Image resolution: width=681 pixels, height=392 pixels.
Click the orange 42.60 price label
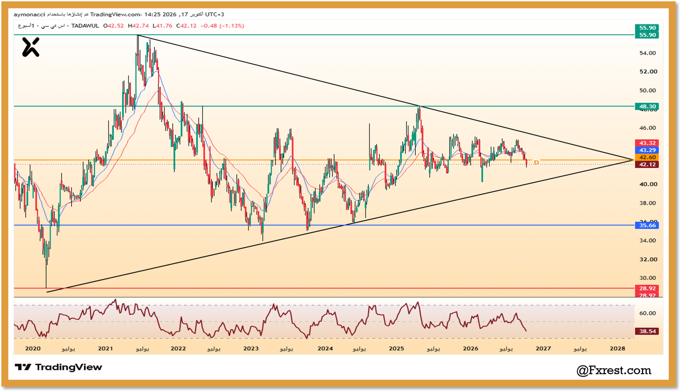(647, 157)
